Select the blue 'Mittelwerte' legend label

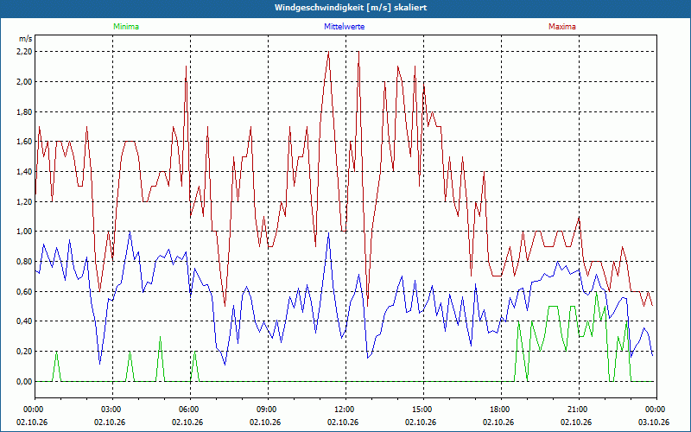344,27
